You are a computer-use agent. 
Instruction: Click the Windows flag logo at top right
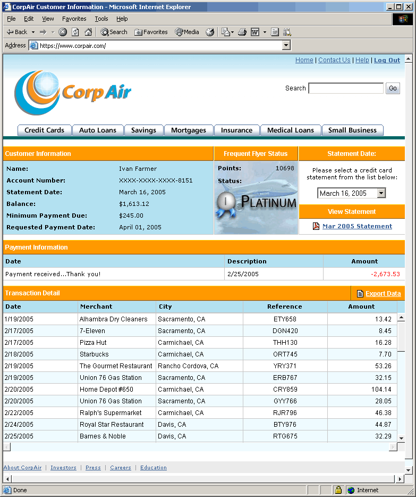point(403,19)
